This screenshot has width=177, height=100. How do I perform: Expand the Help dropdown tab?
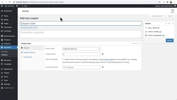pyautogui.click(x=170, y=16)
